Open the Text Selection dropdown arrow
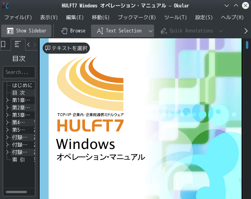The width and height of the screenshot is (251, 199). [x=151, y=31]
